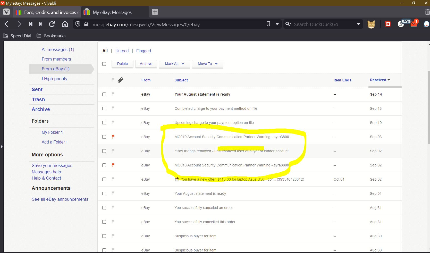Click the browser Back arrow
Image resolution: width=430 pixels, height=253 pixels.
click(x=7, y=24)
